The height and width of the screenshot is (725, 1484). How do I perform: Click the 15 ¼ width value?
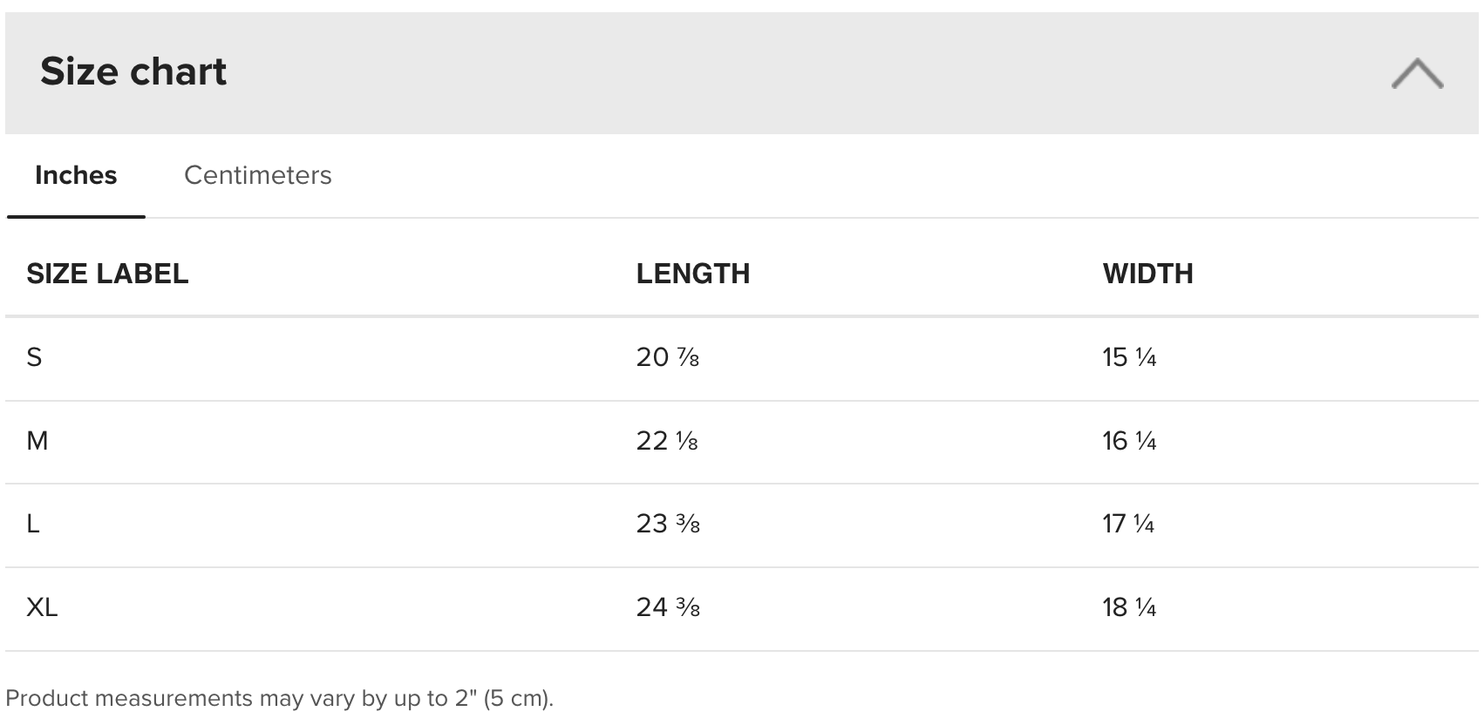tap(1129, 357)
